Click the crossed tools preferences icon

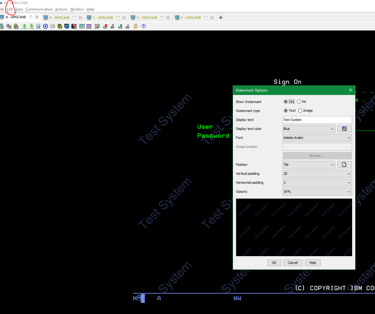click(x=97, y=26)
